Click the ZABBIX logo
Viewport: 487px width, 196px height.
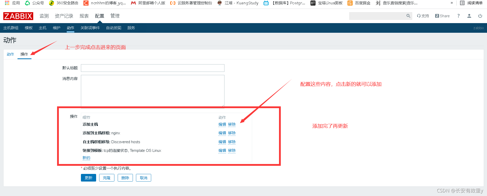18,16
